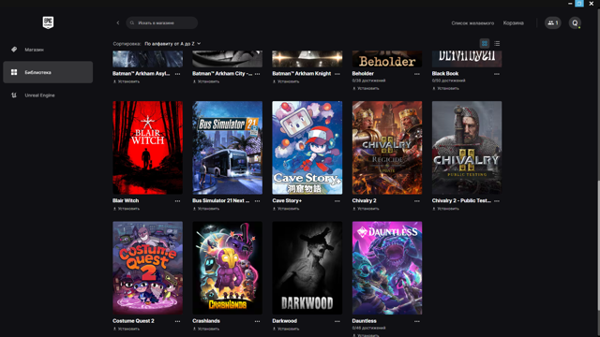
Task: Switch to grid view layout
Action: click(485, 44)
